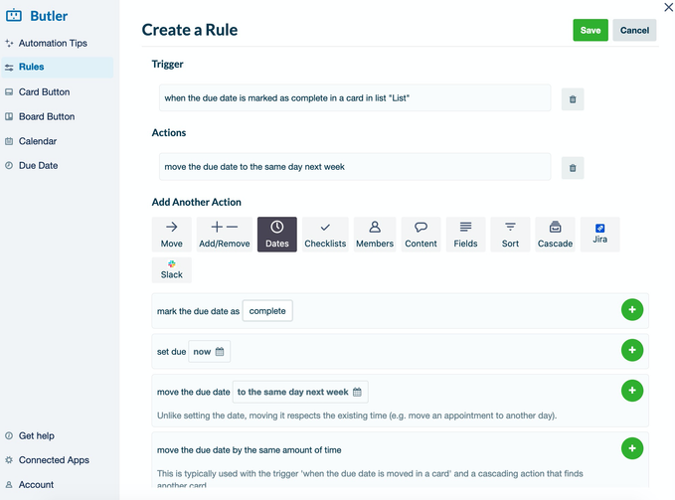Open the 'now' date picker
675x500 pixels.
click(209, 352)
